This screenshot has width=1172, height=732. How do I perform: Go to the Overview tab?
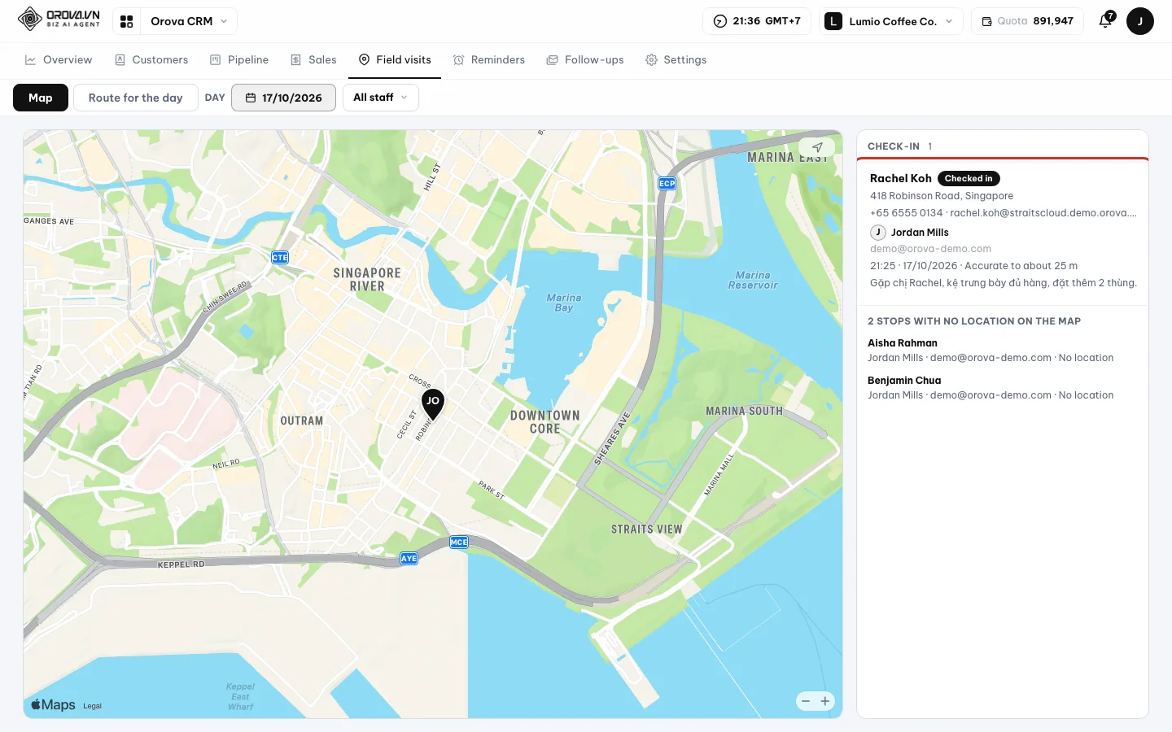[59, 60]
